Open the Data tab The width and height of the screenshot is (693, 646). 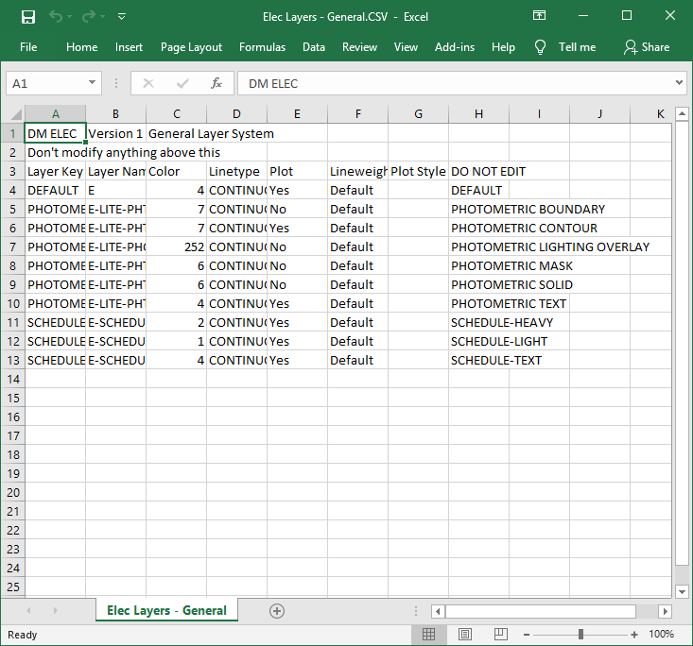point(313,47)
